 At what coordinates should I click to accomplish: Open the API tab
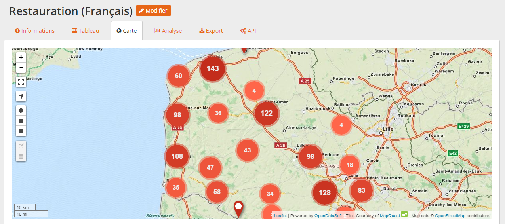coord(248,31)
